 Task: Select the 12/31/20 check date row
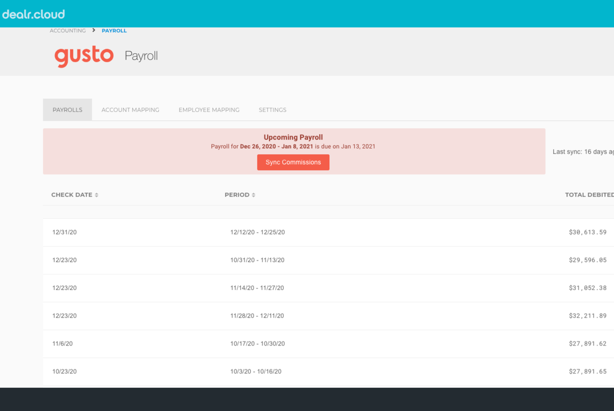(x=329, y=232)
